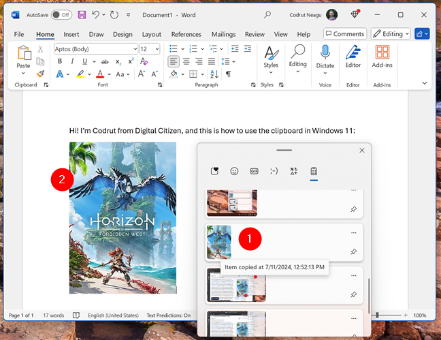Expand the bullets list dropdown arrow

coord(183,49)
